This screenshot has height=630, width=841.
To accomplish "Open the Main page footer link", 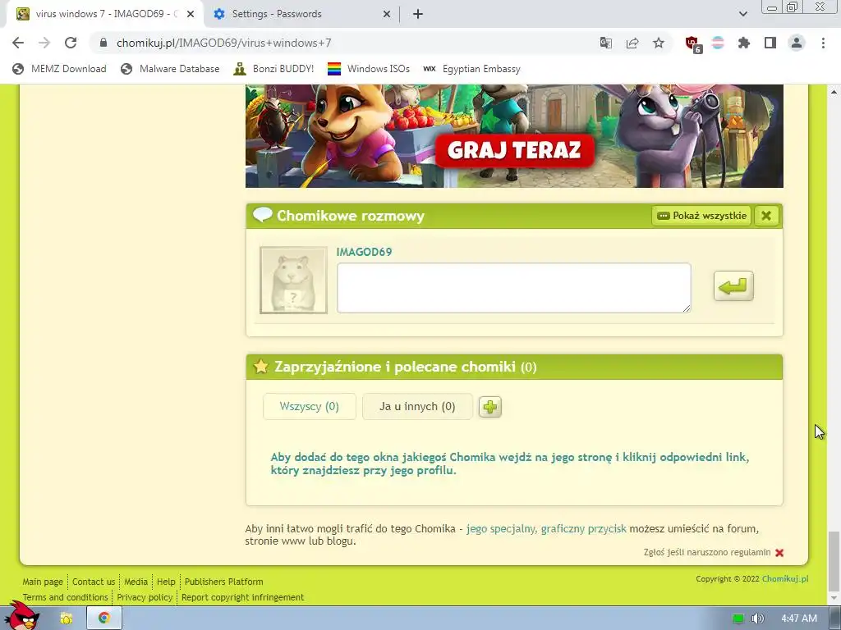I will click(43, 582).
